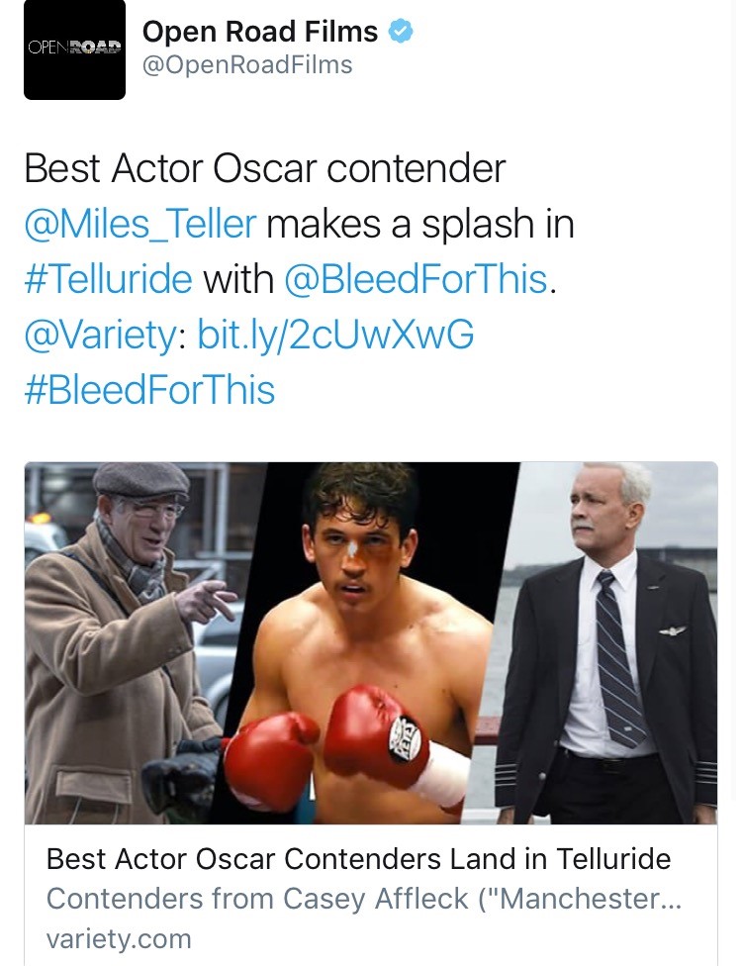Click the OPEN ROAD logo text in avatar
This screenshot has width=742, height=966.
coord(74,48)
